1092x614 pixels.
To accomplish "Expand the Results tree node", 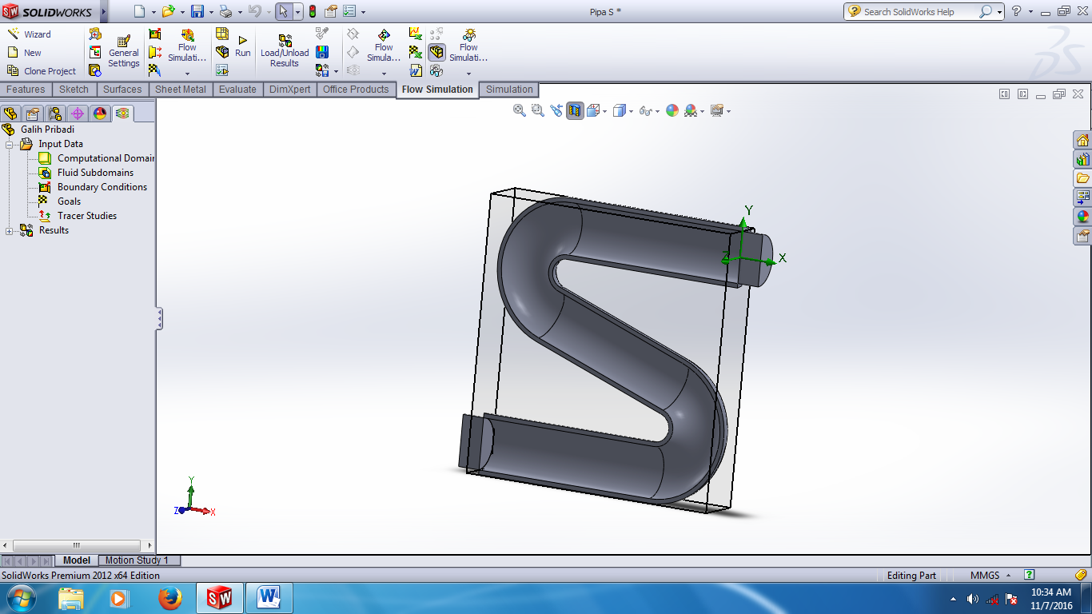I will click(x=8, y=231).
